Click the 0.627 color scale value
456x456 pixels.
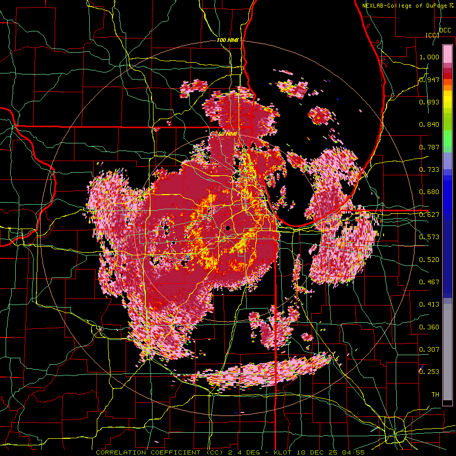coord(429,215)
